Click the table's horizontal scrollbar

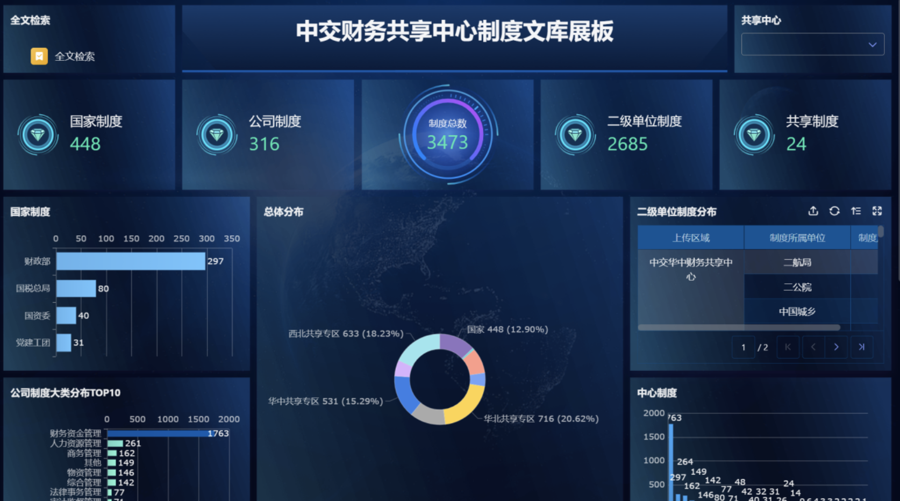coord(739,327)
